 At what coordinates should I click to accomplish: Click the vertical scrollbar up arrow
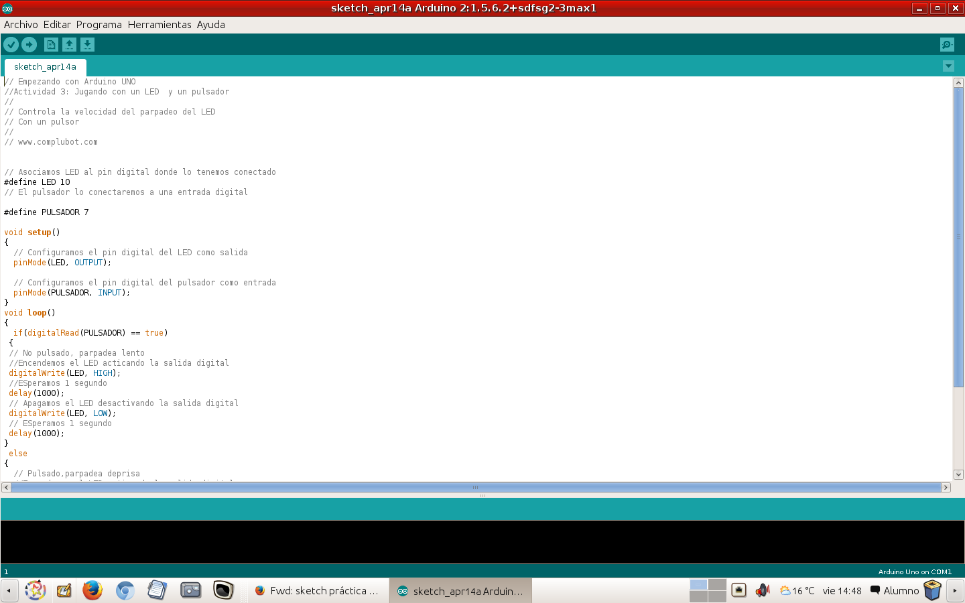pos(958,83)
